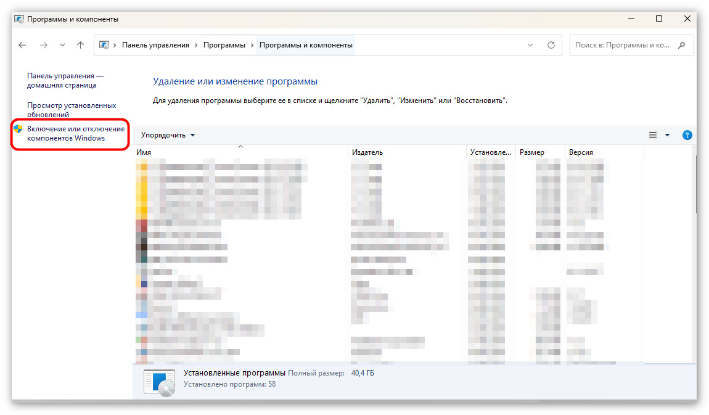The width and height of the screenshot is (709, 415).
Task: Open recent locations chevron dropdown
Action: [62, 45]
